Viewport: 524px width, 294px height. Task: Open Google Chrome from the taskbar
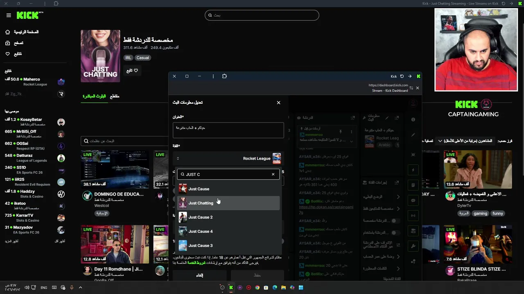(x=257, y=287)
